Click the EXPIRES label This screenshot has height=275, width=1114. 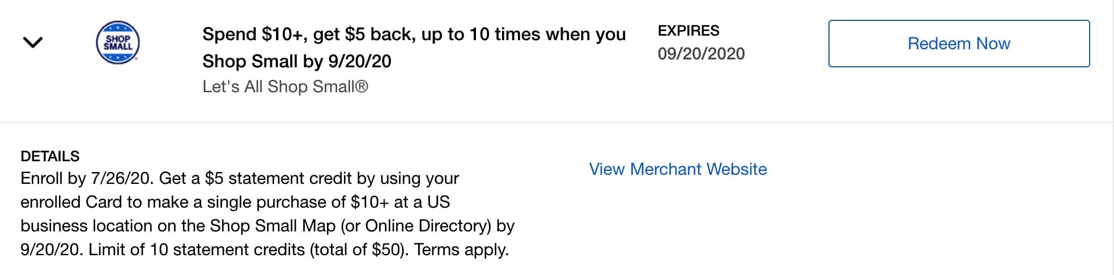[688, 31]
